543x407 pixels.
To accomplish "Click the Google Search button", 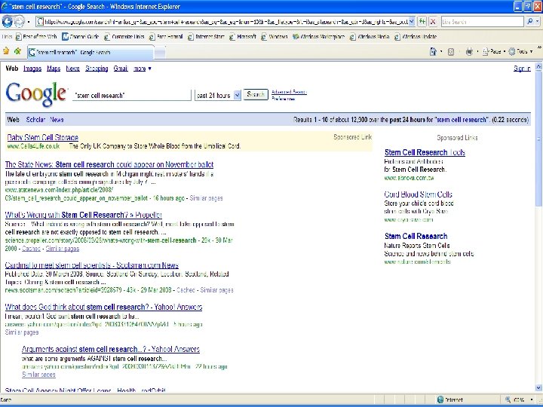I will click(256, 94).
